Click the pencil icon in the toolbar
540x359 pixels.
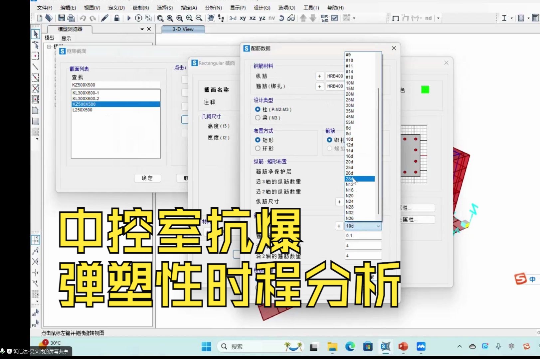coord(105,18)
